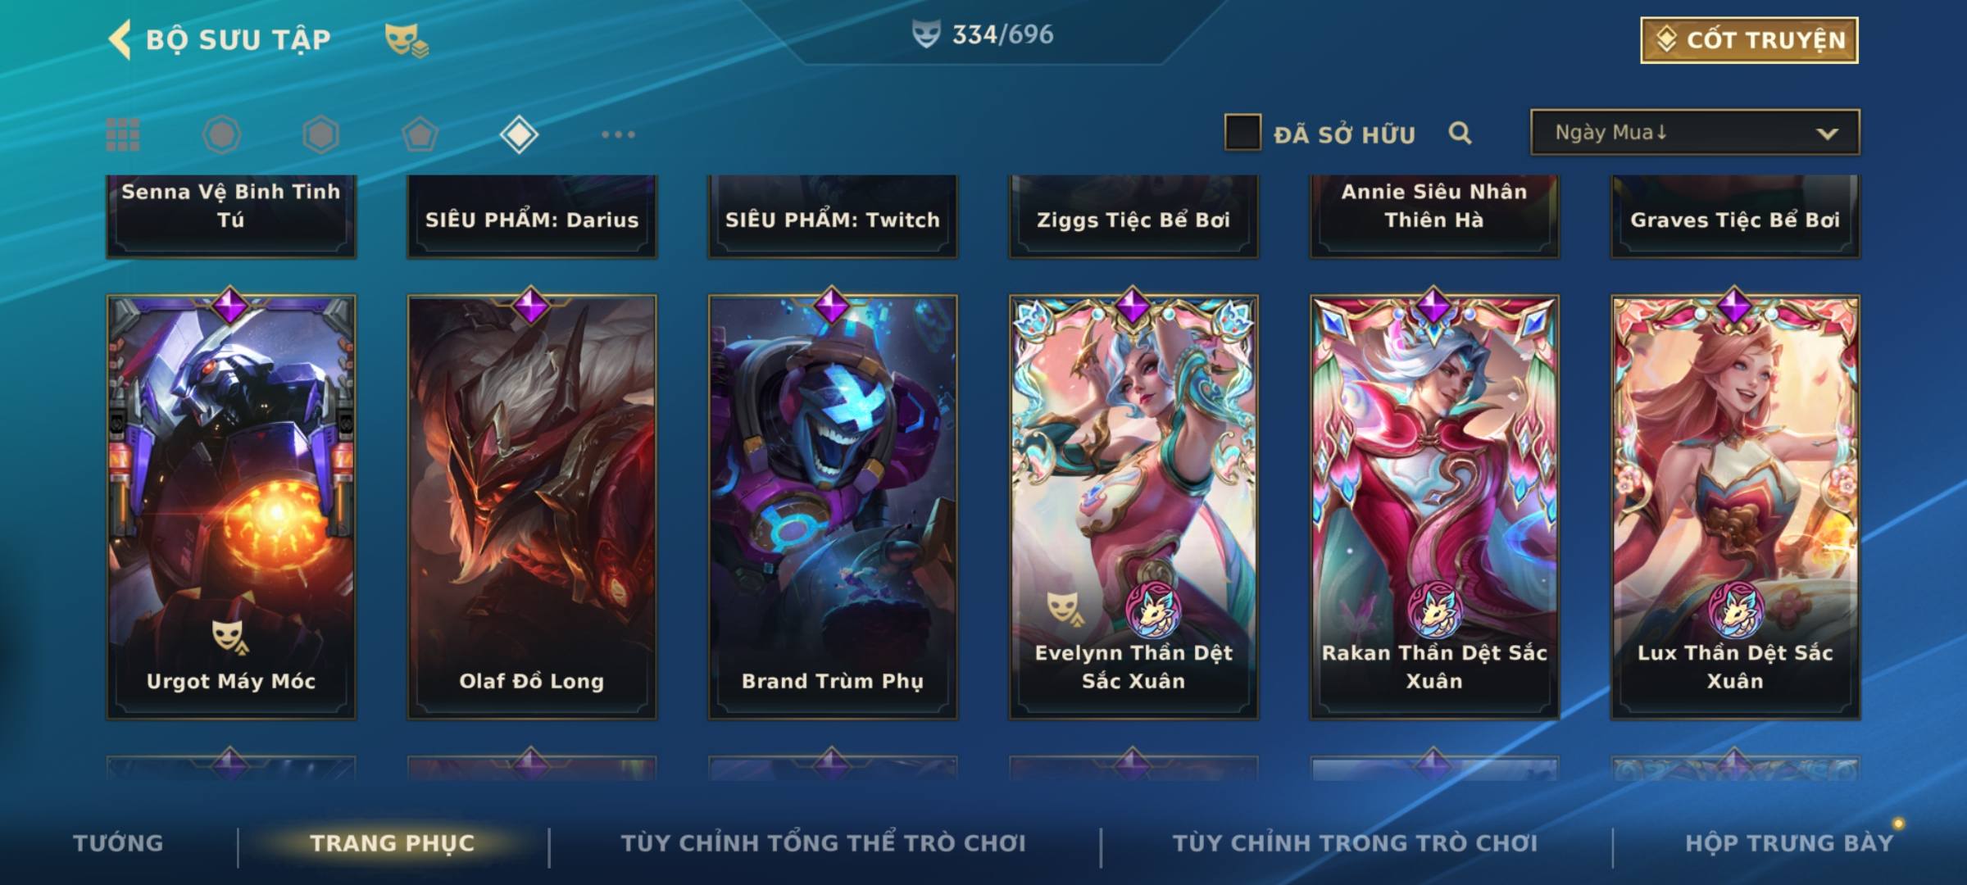This screenshot has width=1967, height=885.
Task: Click the magnifying glass search icon
Action: (x=1460, y=133)
